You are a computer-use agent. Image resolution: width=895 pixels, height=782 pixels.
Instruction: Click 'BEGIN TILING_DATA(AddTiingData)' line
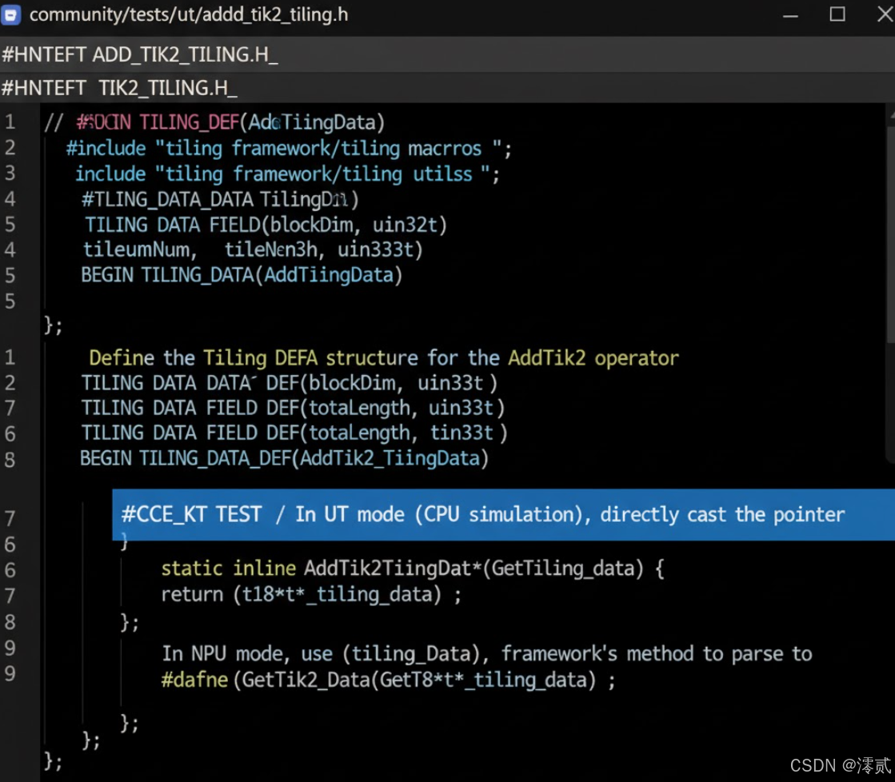pos(242,275)
